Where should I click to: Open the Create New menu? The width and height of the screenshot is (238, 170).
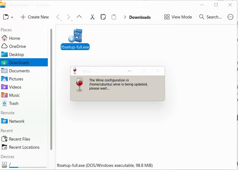(35, 17)
